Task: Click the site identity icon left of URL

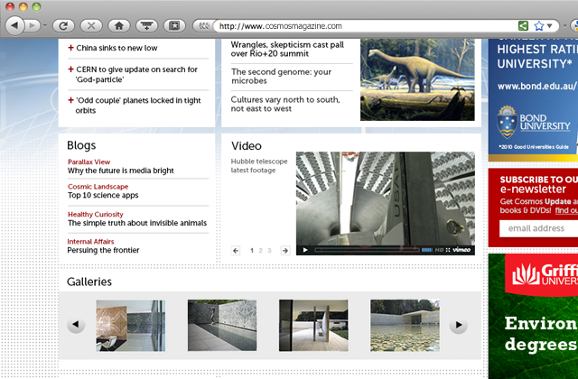Action: pos(204,26)
